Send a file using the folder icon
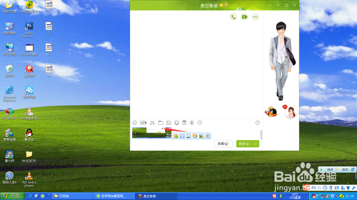 [161, 123]
